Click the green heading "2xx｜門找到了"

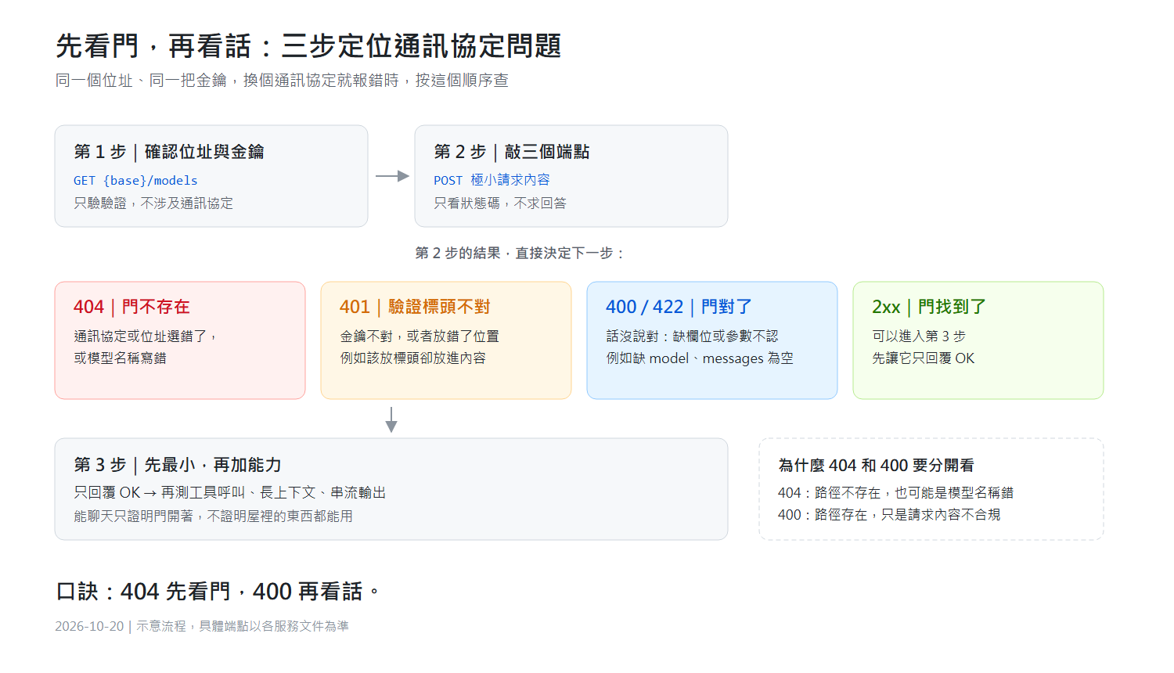point(929,307)
